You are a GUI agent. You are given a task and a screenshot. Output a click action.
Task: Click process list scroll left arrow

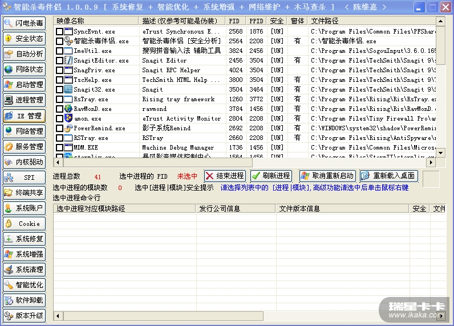[x=58, y=162]
